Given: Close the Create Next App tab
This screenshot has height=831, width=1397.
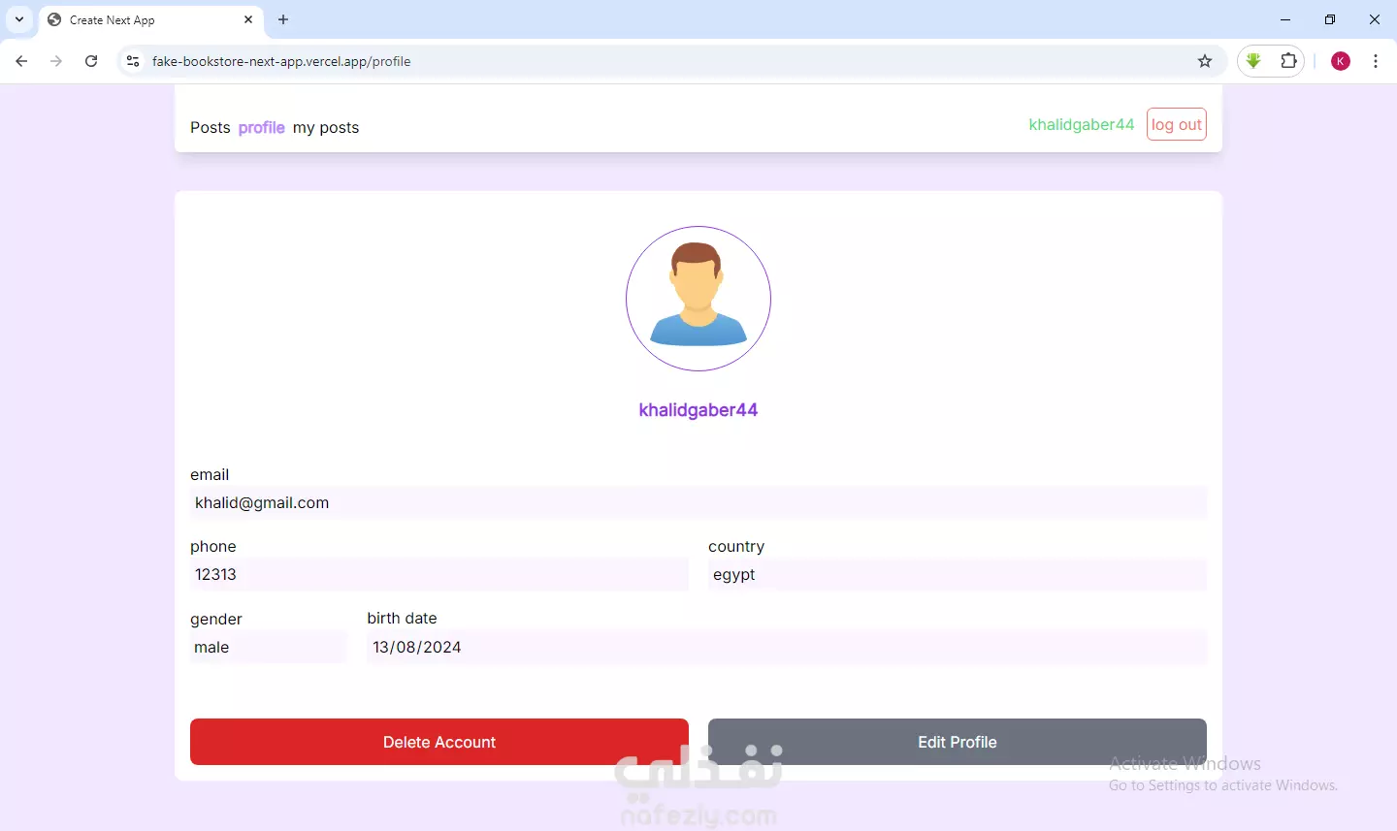Looking at the screenshot, I should [x=248, y=19].
